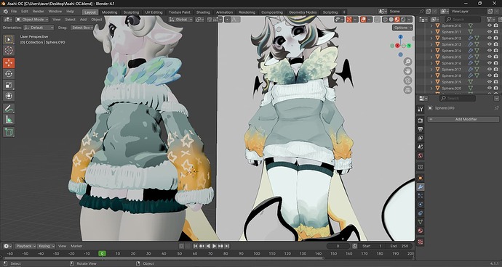Hide Sphere.010 in viewport
Image resolution: width=502 pixels, height=267 pixels.
(489, 25)
